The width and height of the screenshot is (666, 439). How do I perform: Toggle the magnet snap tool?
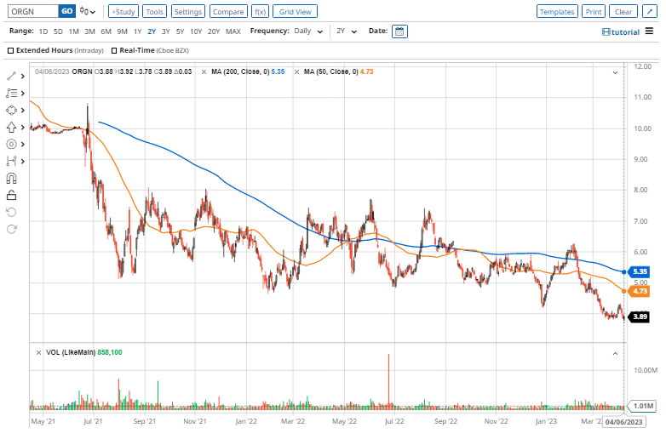pos(11,179)
